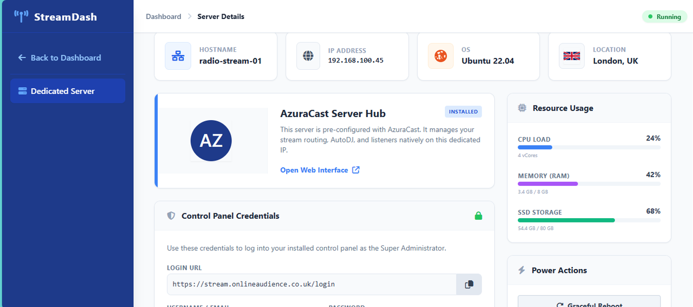Image resolution: width=693 pixels, height=307 pixels.
Task: Click the hostname radio-stream-01
Action: coord(230,61)
